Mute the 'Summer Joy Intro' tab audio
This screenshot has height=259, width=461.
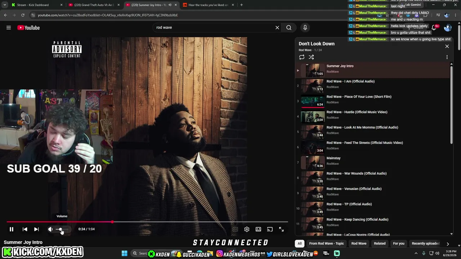(170, 5)
